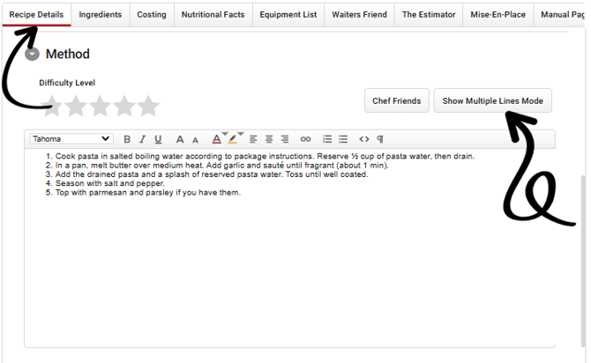Collapse the Method section
The width and height of the screenshot is (591, 363).
33,54
